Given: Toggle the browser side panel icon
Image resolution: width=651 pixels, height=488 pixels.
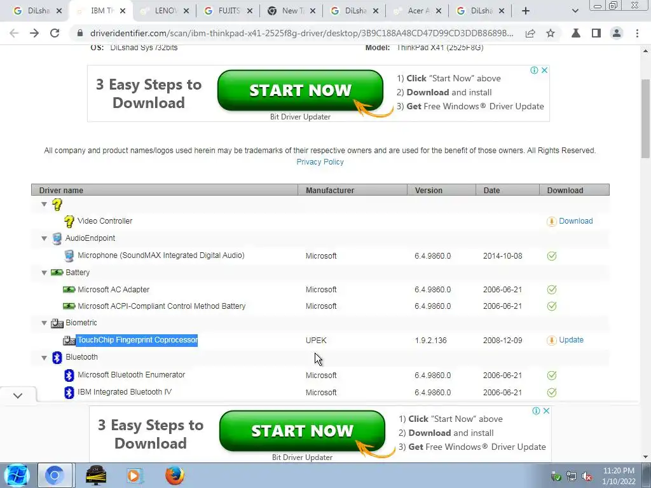Looking at the screenshot, I should click(x=596, y=33).
